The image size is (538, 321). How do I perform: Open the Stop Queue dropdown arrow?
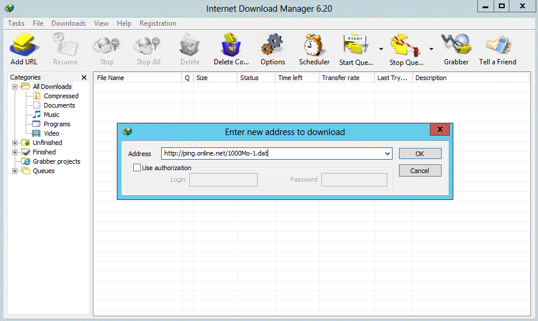pos(431,49)
